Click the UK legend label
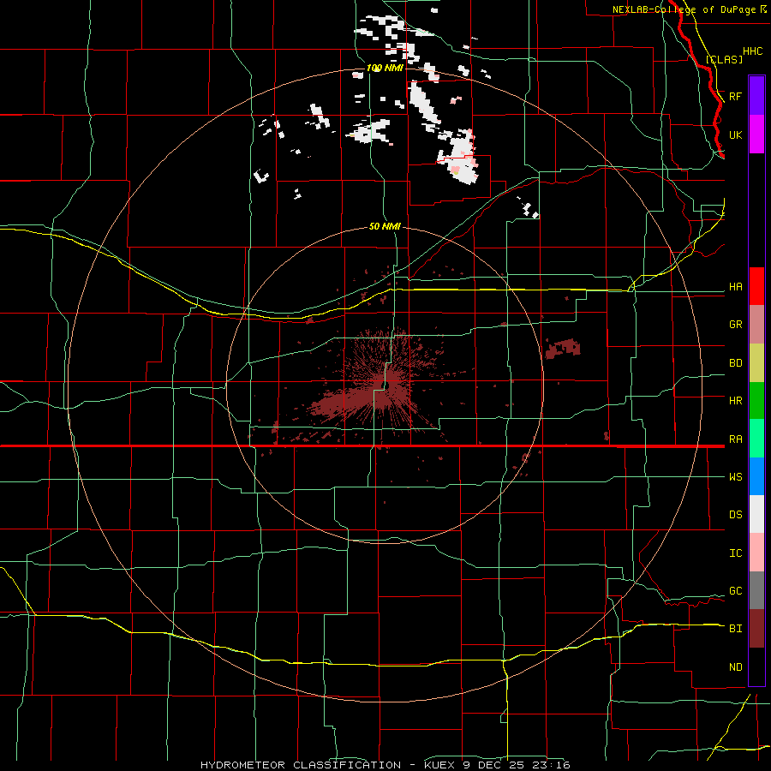The image size is (771, 771). pyautogui.click(x=736, y=135)
